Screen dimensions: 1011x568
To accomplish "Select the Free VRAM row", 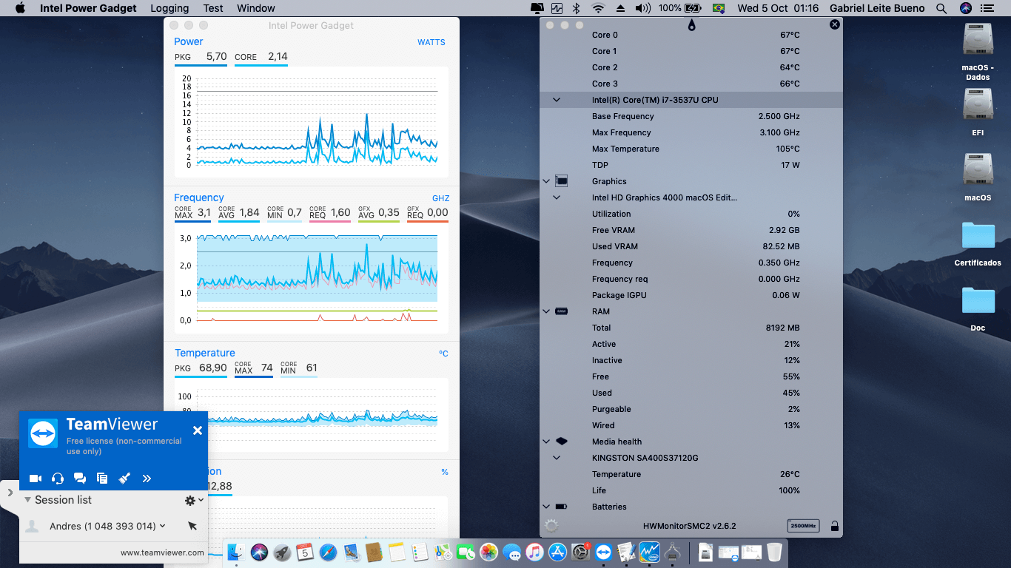I will click(691, 230).
